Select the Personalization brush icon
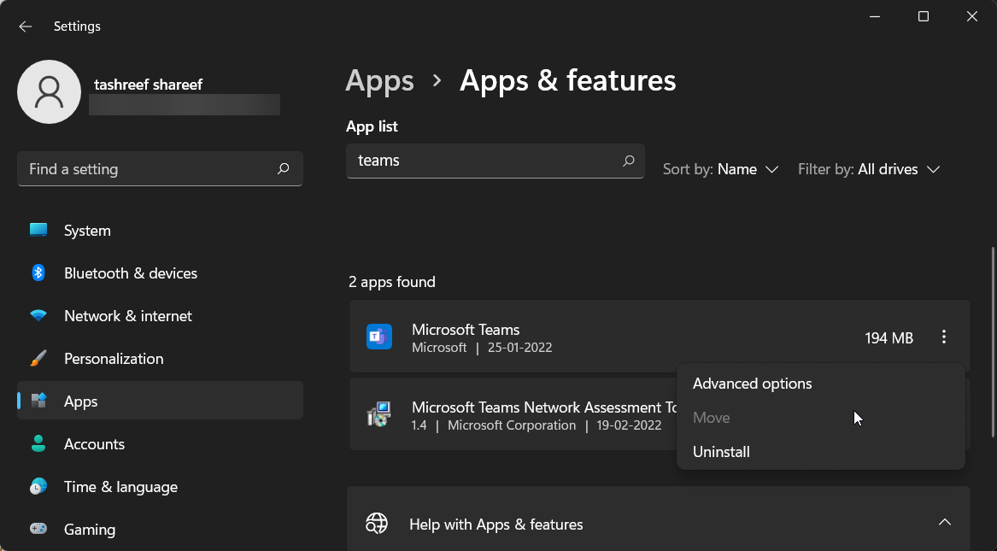The image size is (997, 551). (38, 358)
